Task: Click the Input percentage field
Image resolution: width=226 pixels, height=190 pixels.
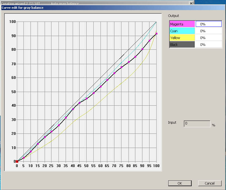Action: [197, 124]
